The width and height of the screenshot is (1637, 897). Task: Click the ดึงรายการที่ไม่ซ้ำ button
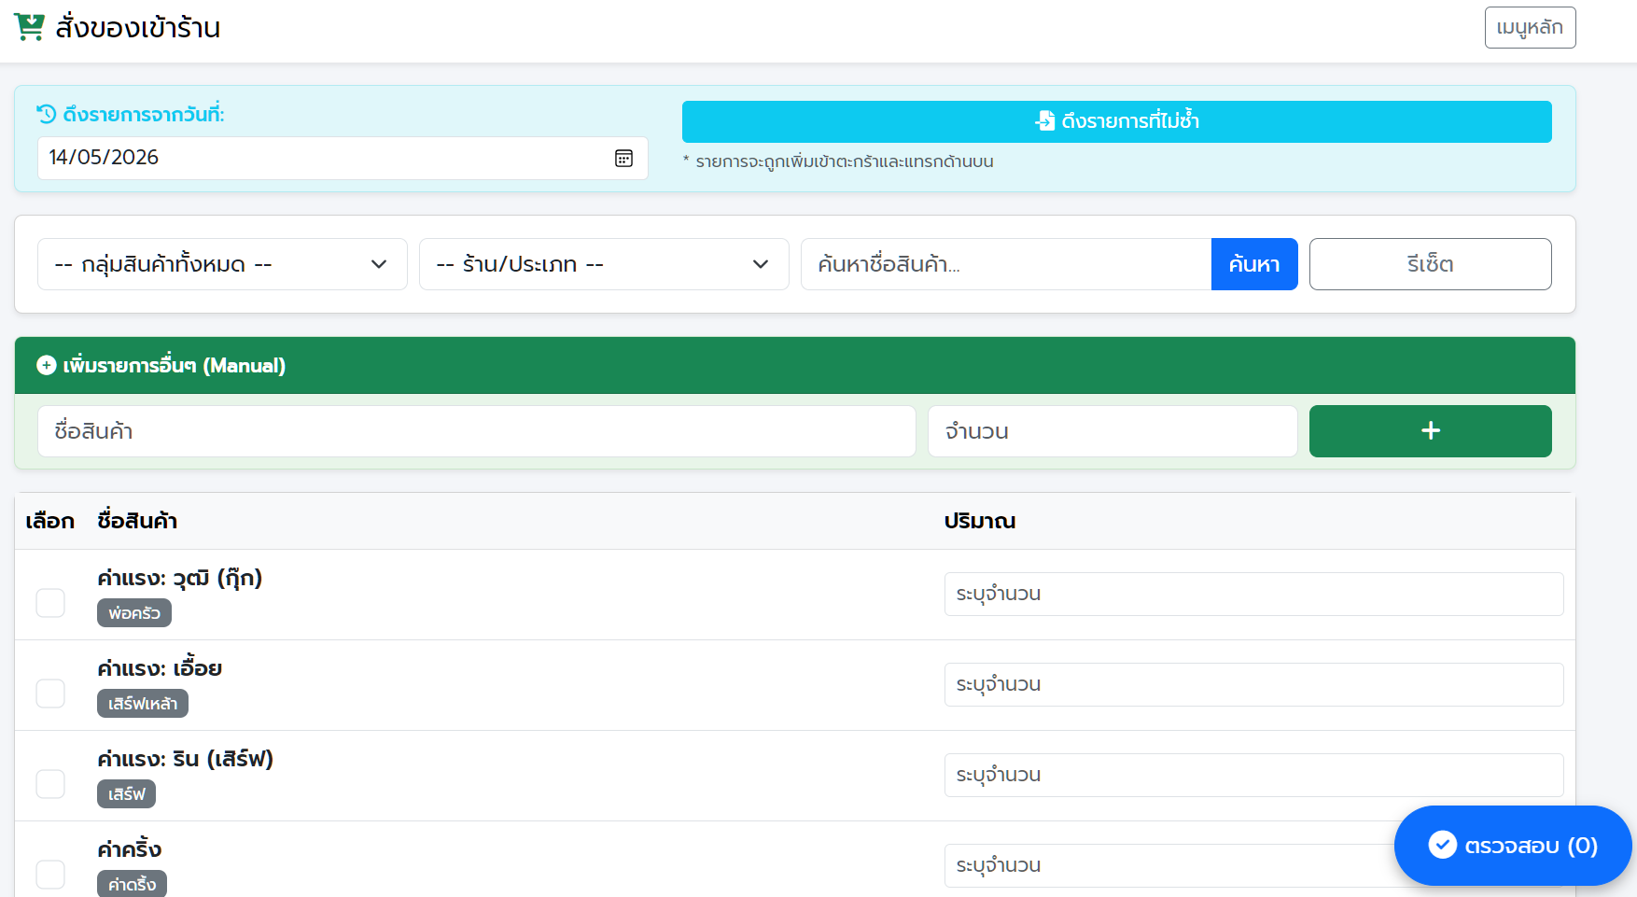click(1116, 121)
